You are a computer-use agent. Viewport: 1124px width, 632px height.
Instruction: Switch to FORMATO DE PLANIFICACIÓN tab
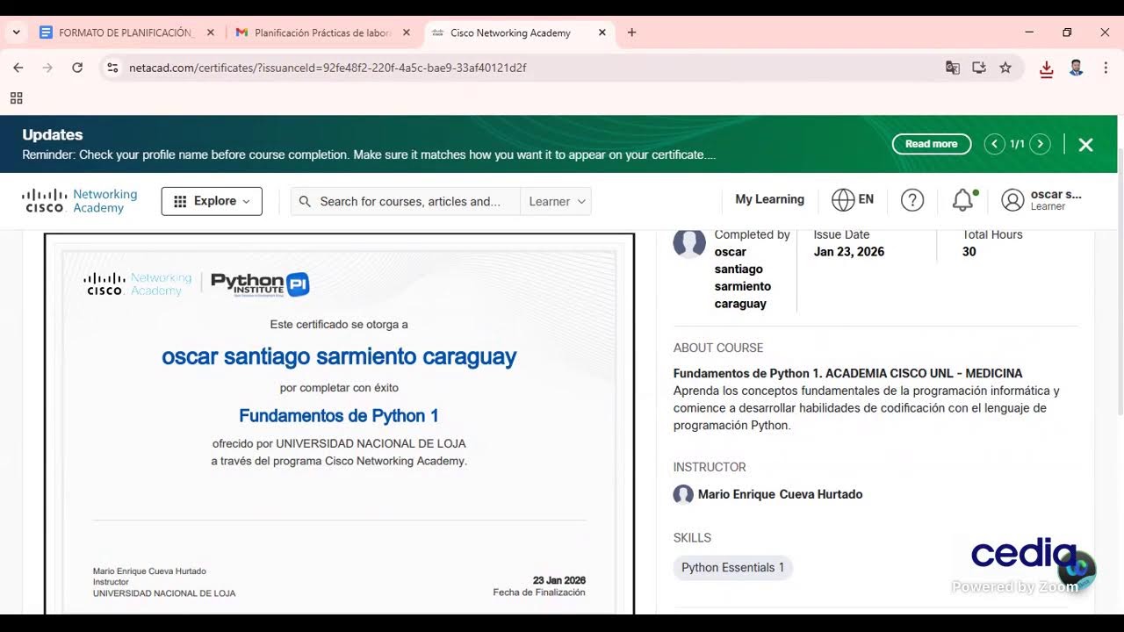(x=127, y=32)
